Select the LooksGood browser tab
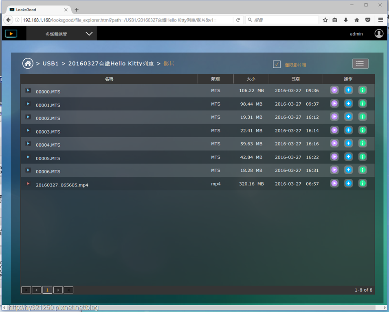The image size is (389, 312). tap(38, 10)
